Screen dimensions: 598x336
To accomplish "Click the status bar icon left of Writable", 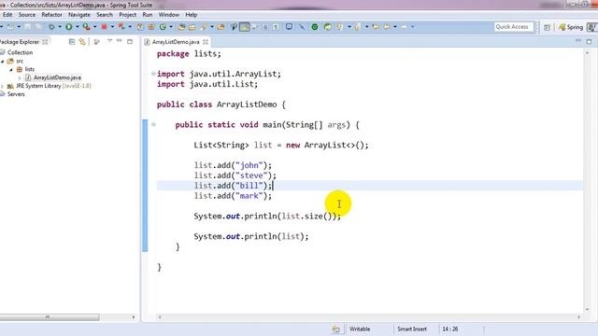I will [x=336, y=329].
